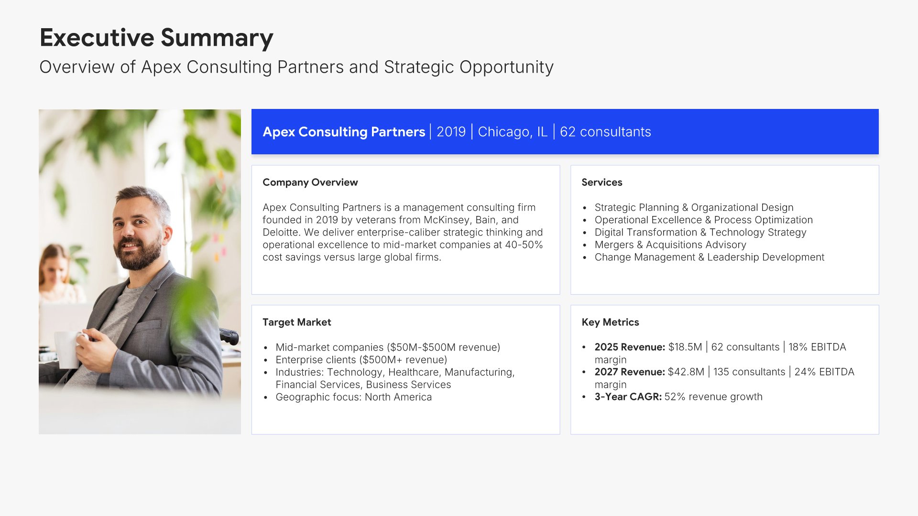Click the Target Market heading

296,322
